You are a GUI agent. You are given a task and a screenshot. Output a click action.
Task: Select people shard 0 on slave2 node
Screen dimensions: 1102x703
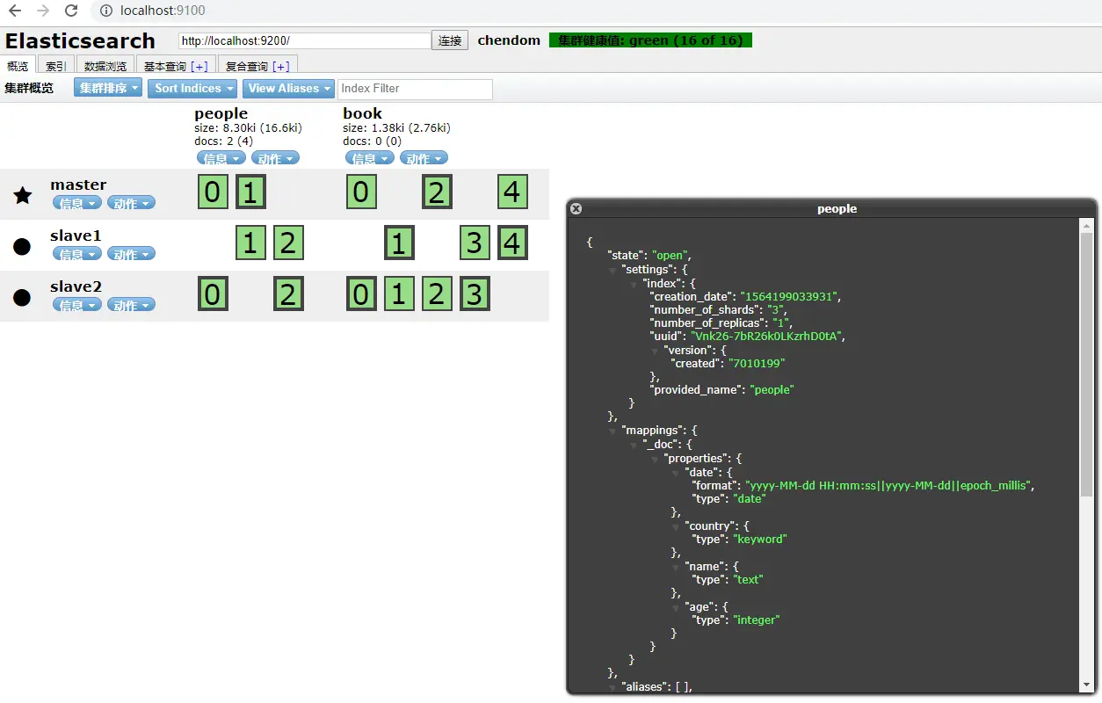coord(212,294)
